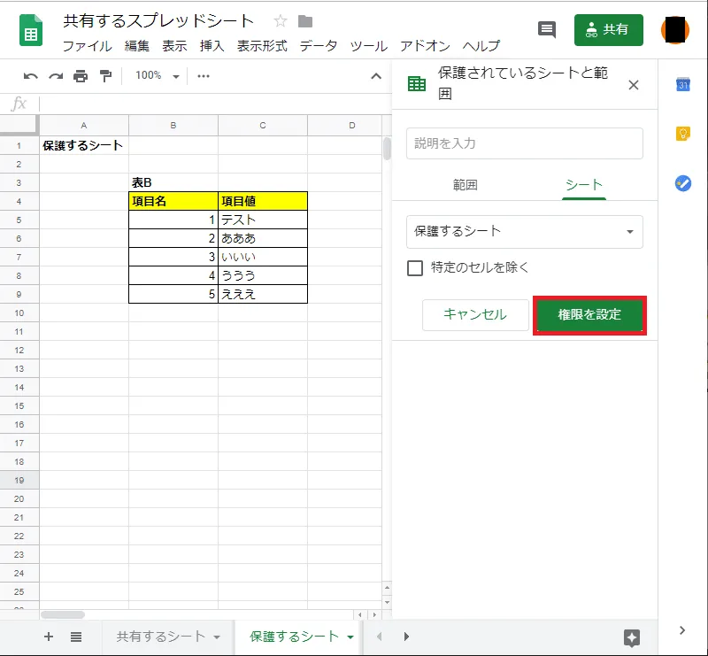Click cell A1 containing 保護するシート
This screenshot has width=708, height=656.
pyautogui.click(x=84, y=145)
